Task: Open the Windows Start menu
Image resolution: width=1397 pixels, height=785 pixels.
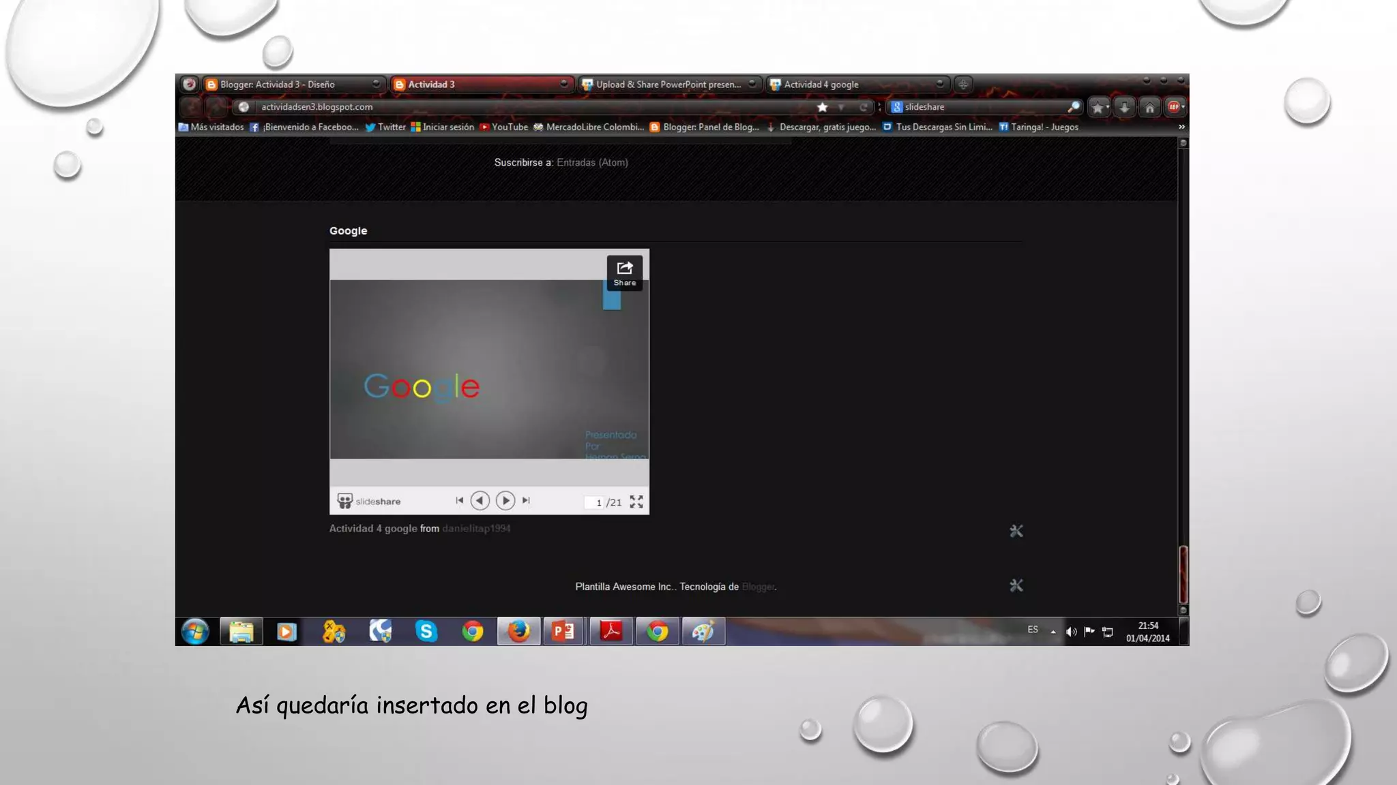Action: pyautogui.click(x=195, y=632)
